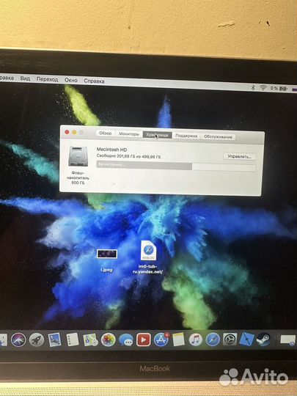Select the Хранилище tab
297x396 pixels.
pyautogui.click(x=158, y=135)
